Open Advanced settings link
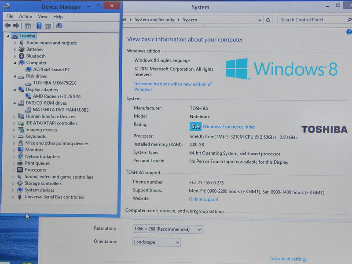352x264 pixels. 288,259
